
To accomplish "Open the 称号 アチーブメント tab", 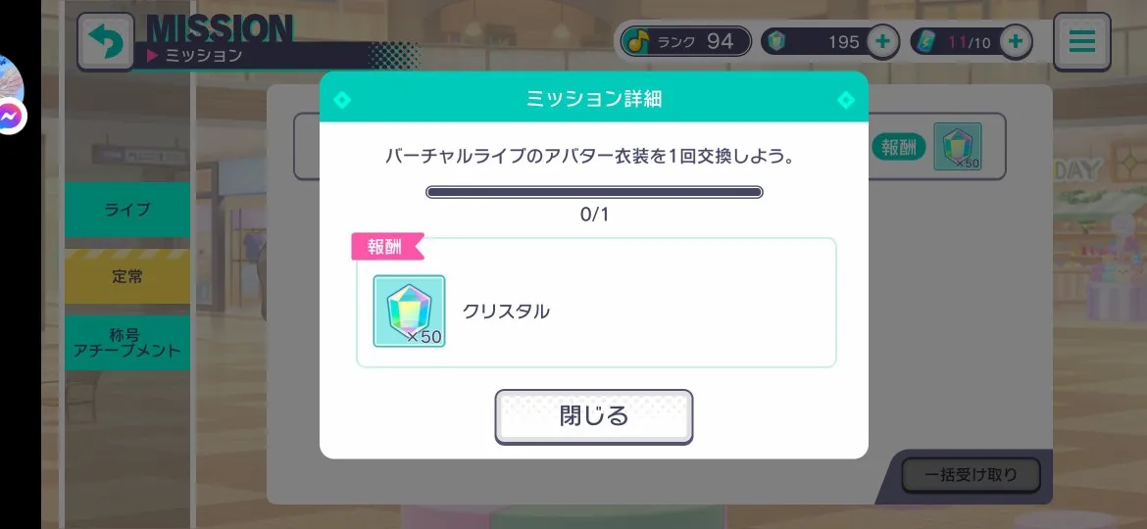I will point(127,343).
